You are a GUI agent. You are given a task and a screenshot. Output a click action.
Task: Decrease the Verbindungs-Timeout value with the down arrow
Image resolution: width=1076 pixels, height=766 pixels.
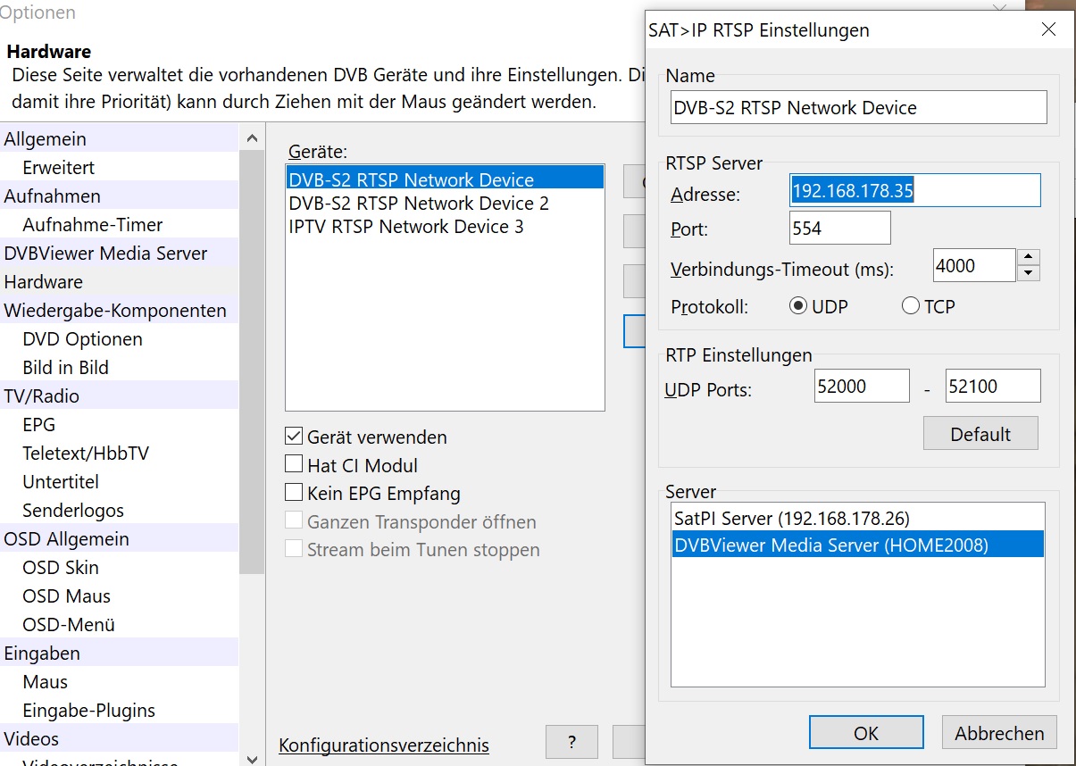[x=1029, y=273]
